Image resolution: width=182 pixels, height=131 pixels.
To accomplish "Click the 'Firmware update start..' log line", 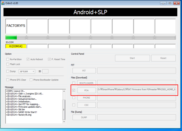I will tap(24, 107).
